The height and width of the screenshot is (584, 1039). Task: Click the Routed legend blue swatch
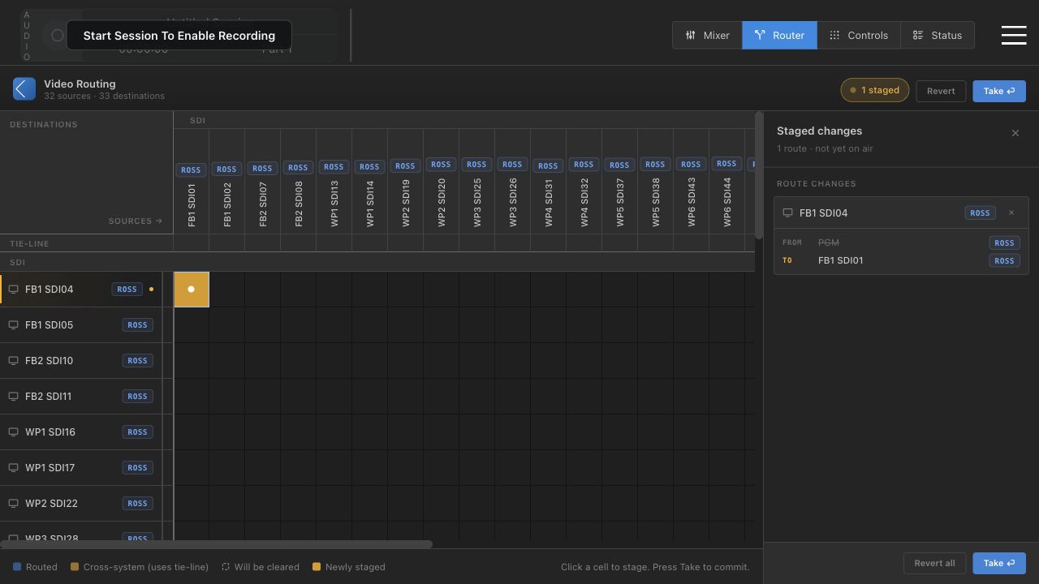[17, 567]
